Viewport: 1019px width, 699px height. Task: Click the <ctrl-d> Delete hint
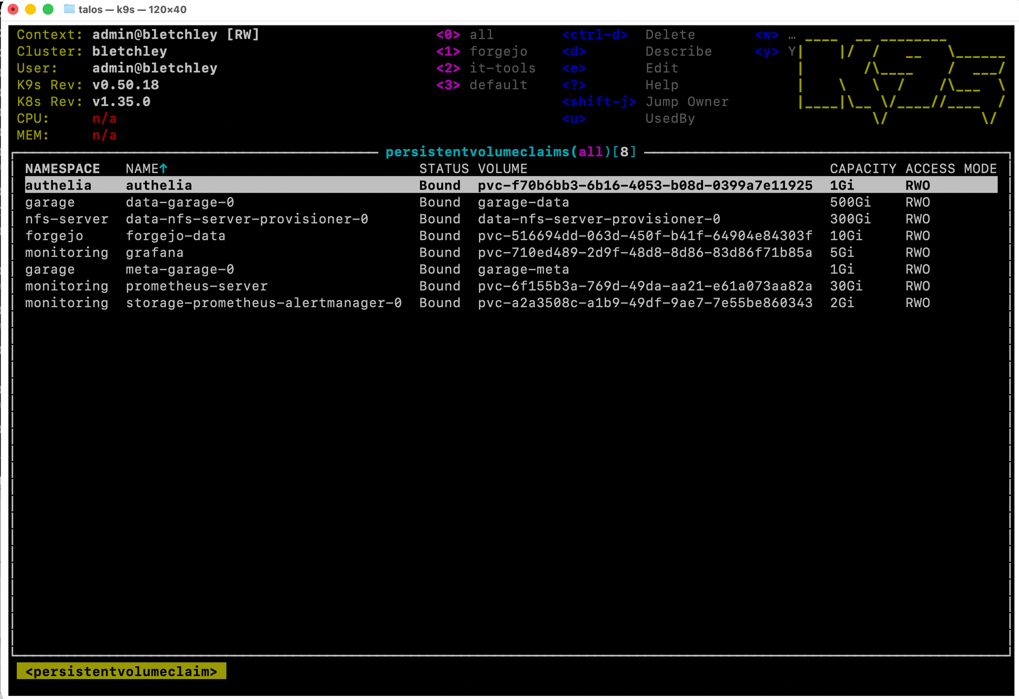(x=629, y=35)
